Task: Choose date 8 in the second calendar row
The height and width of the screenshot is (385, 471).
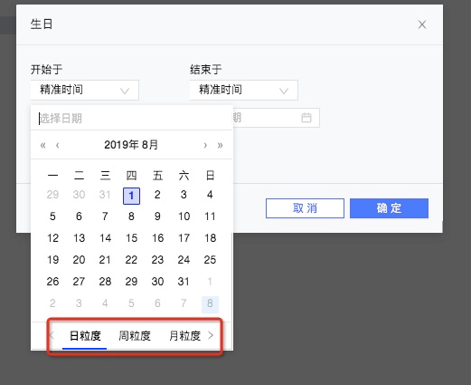Action: tap(131, 217)
